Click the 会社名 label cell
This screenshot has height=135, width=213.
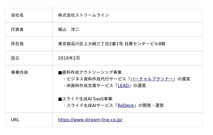coord(17,15)
